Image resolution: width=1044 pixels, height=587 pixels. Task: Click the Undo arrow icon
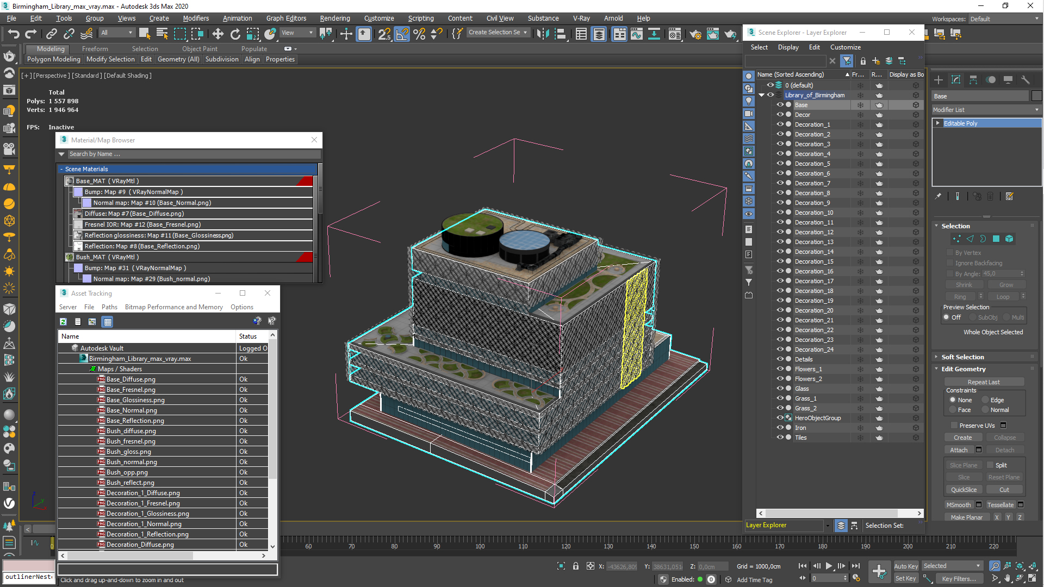point(13,34)
